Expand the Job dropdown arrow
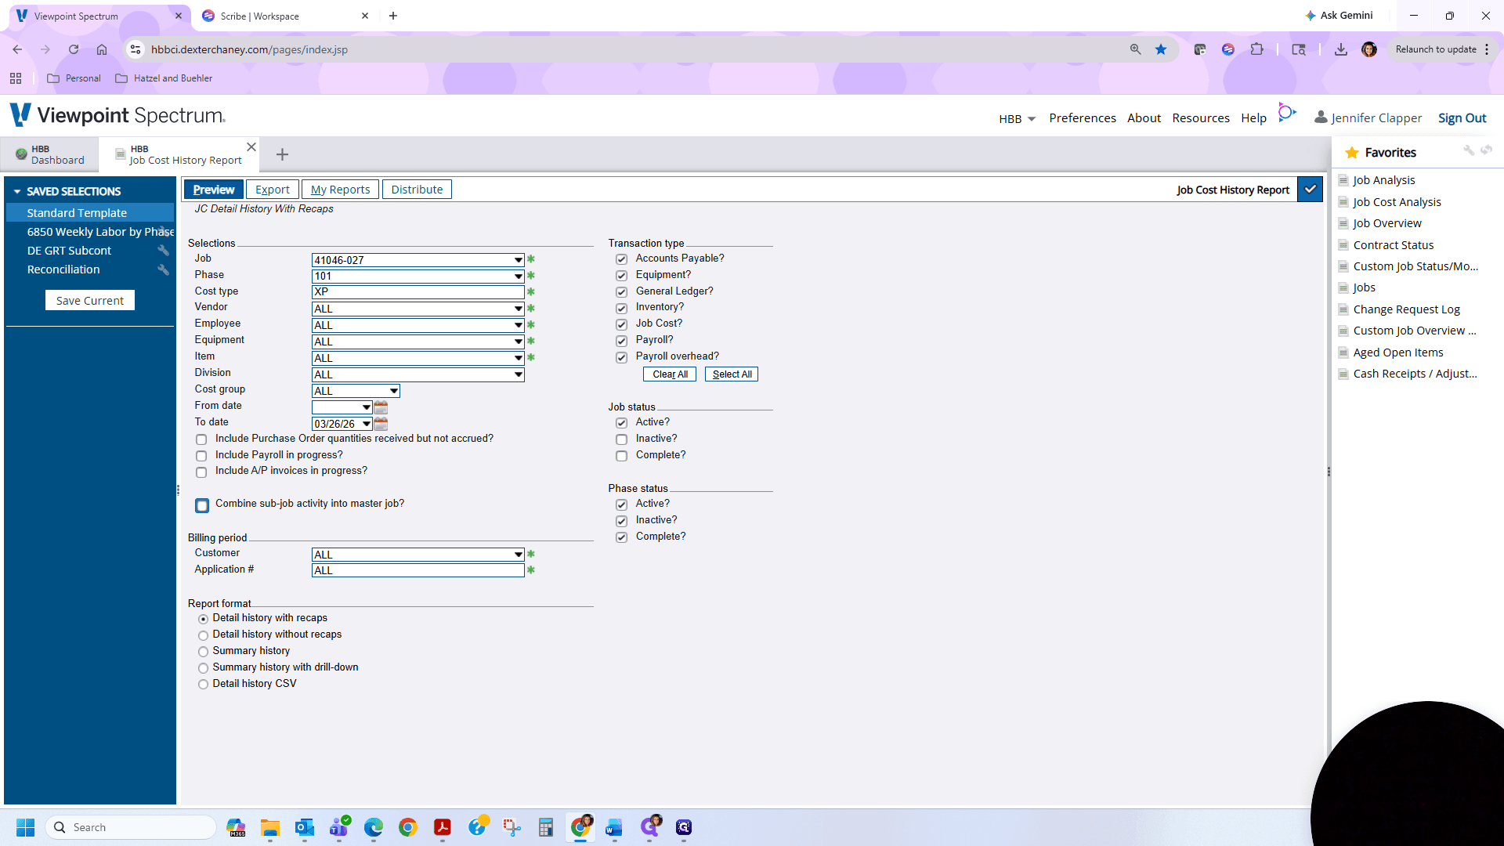 point(518,260)
